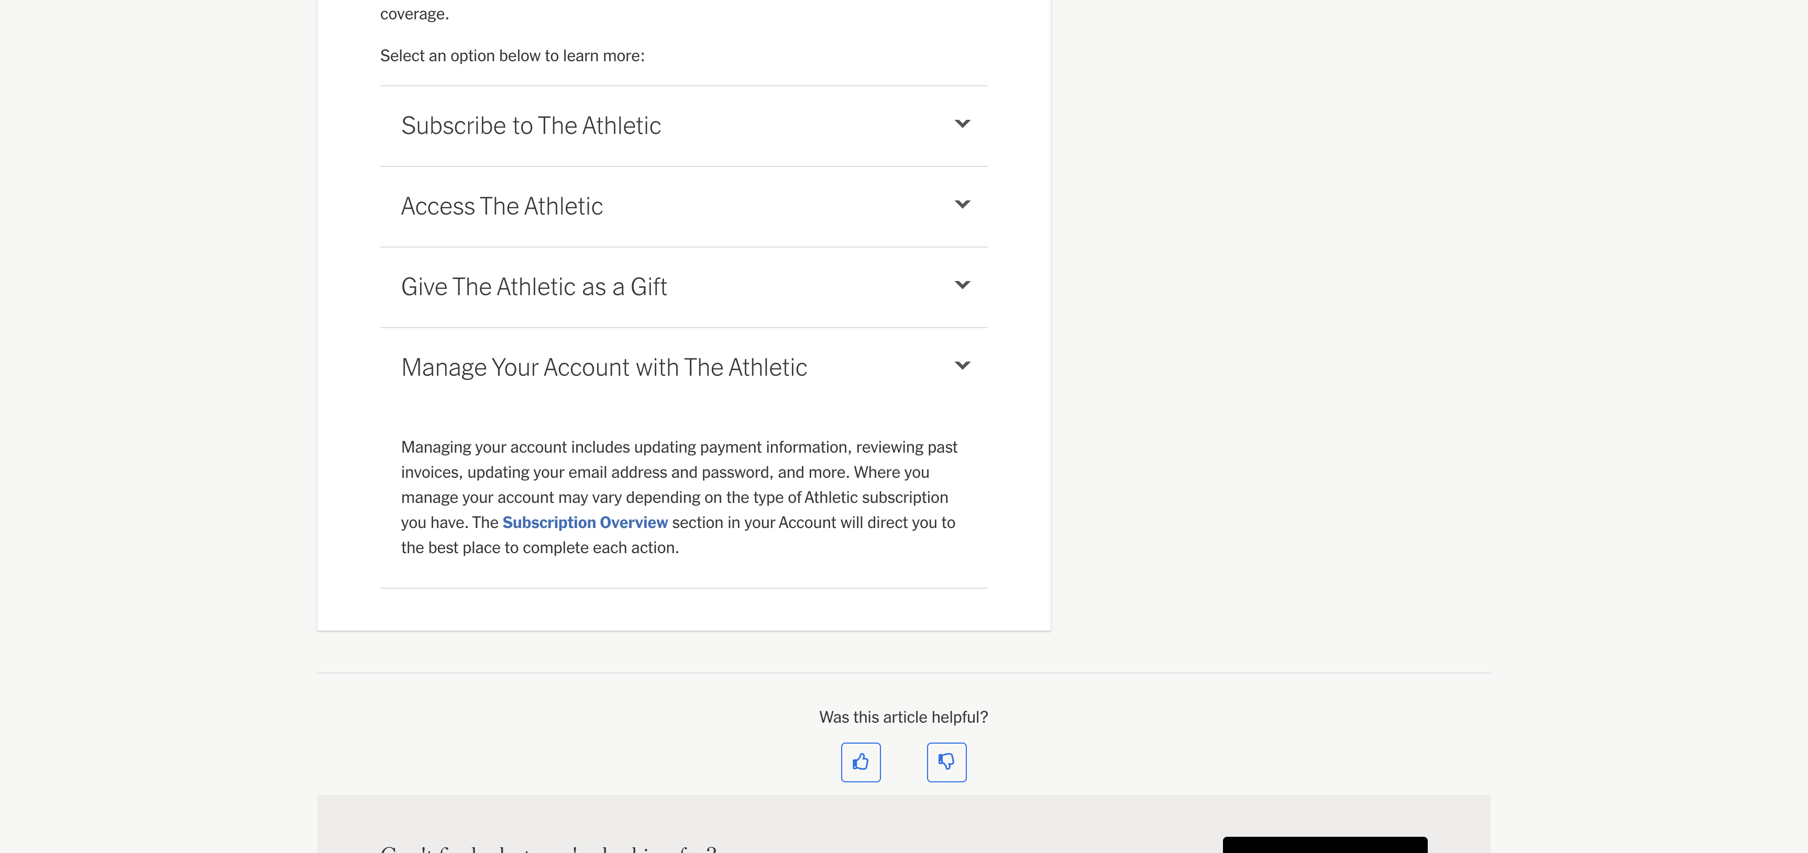1808x853 pixels.
Task: Mark article helpful with thumbs up
Action: point(861,762)
